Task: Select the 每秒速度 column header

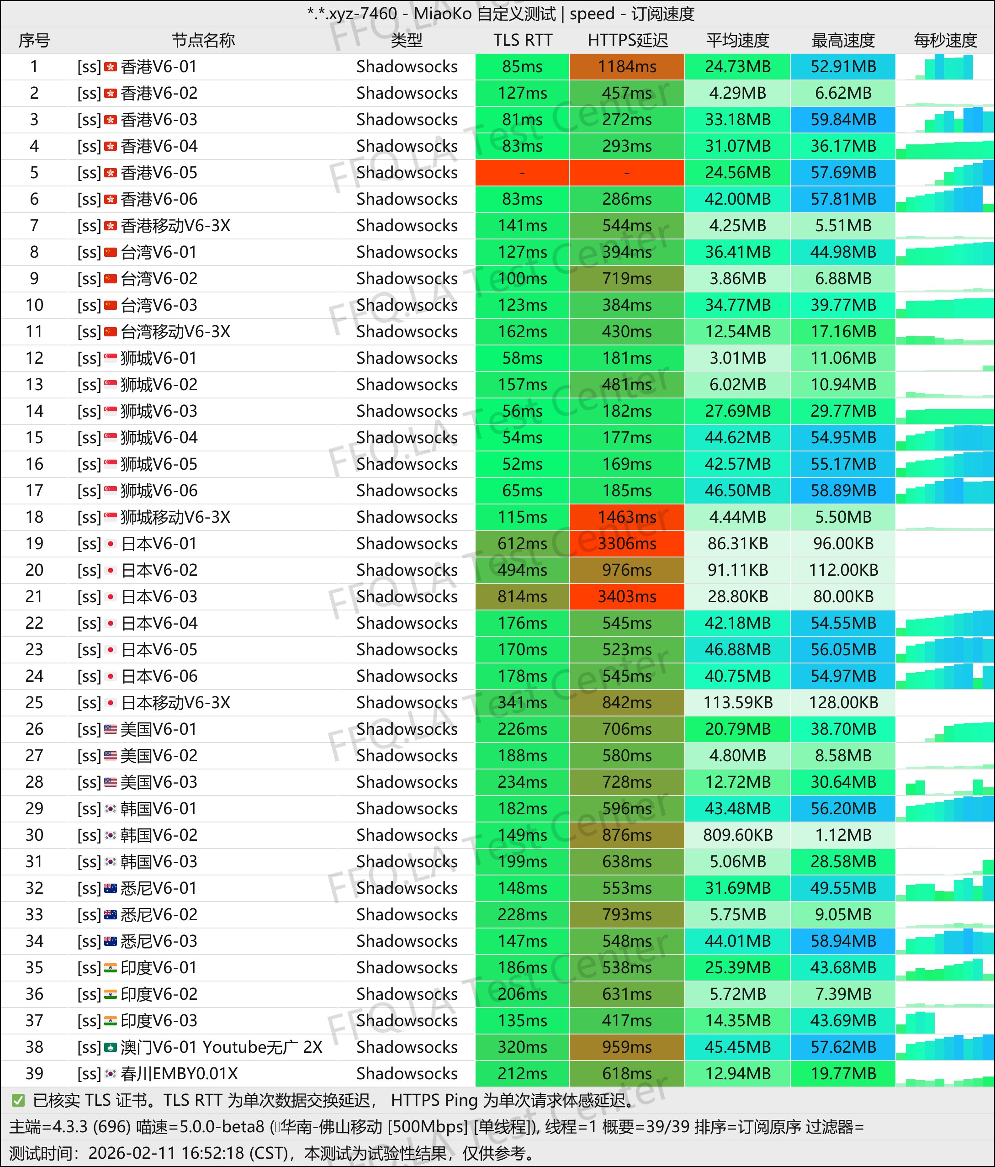Action: (945, 40)
